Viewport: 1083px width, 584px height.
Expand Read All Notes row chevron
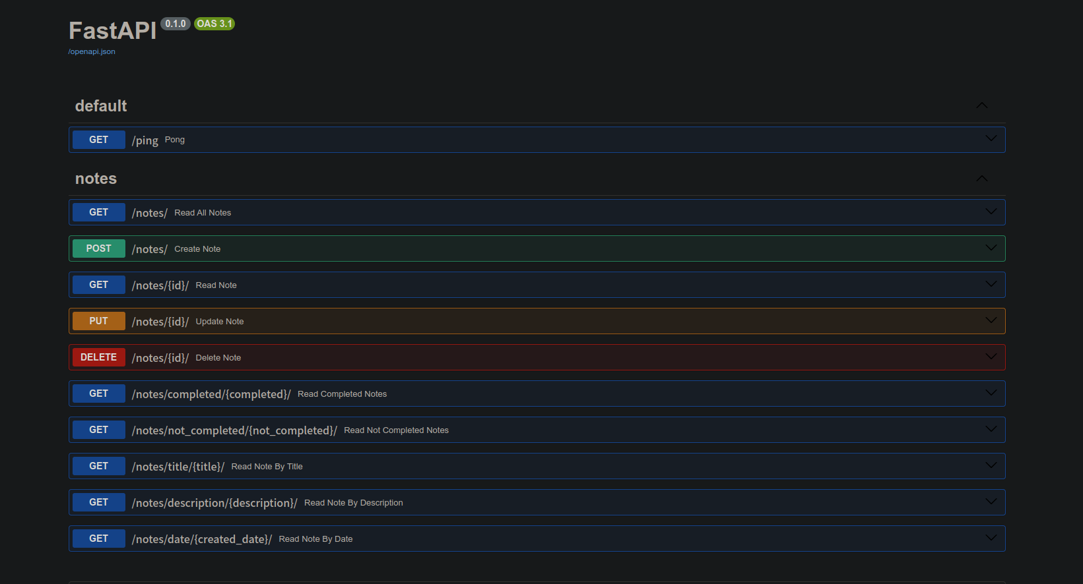point(991,212)
